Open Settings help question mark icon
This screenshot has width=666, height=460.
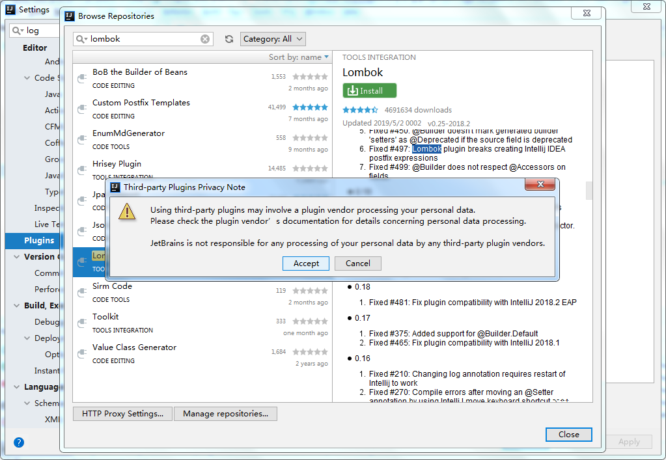click(19, 442)
